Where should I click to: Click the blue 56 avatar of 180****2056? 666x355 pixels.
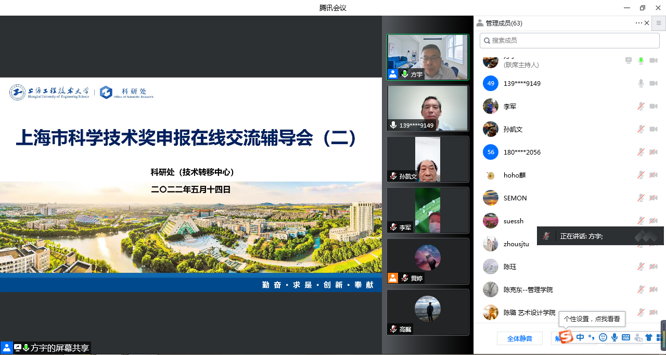point(491,152)
